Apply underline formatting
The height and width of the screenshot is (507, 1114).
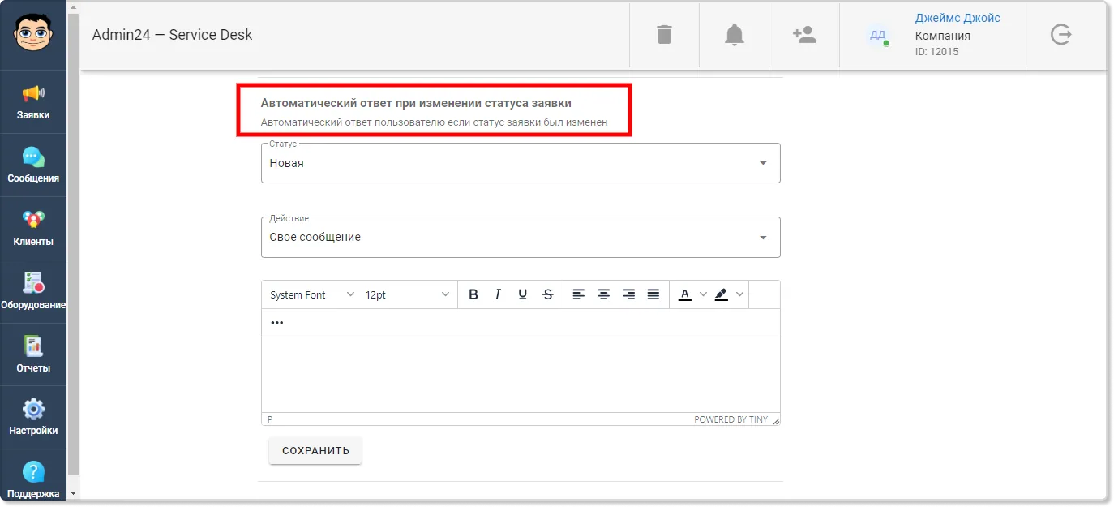523,294
